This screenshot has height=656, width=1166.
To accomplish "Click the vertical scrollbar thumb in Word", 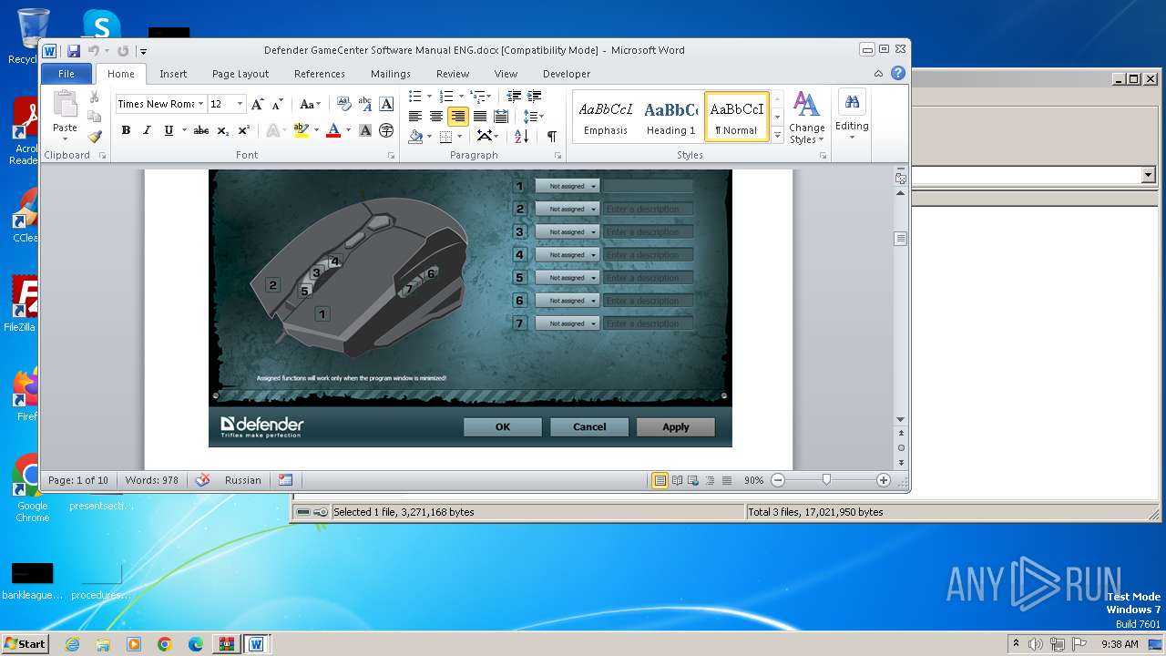I will [x=901, y=239].
